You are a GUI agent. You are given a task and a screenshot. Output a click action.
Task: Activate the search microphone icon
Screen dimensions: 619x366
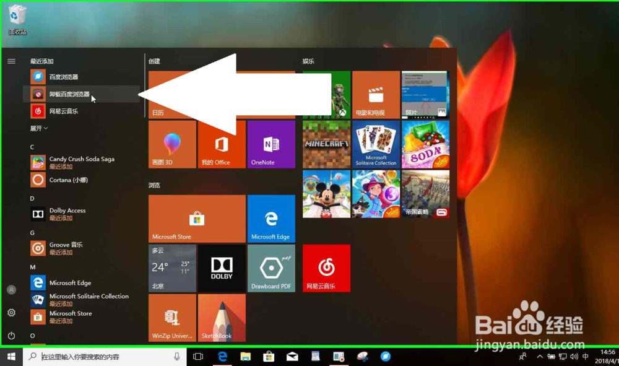(x=177, y=357)
